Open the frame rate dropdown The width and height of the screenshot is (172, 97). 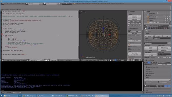point(164,54)
